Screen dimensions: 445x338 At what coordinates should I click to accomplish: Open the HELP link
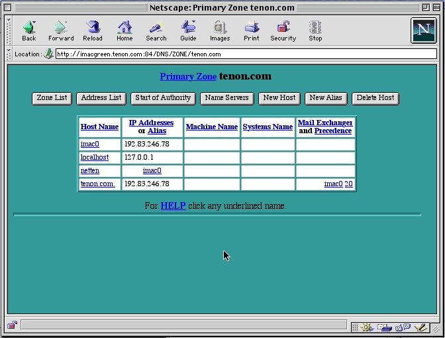[173, 205]
